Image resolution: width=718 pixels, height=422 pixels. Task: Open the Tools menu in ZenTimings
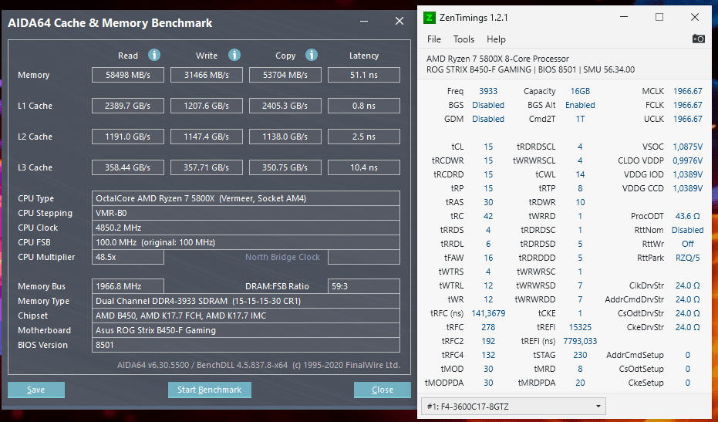click(x=463, y=39)
